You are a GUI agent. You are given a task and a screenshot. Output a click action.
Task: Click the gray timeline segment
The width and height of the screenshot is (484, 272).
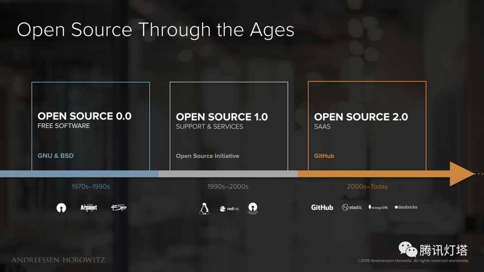(228, 174)
